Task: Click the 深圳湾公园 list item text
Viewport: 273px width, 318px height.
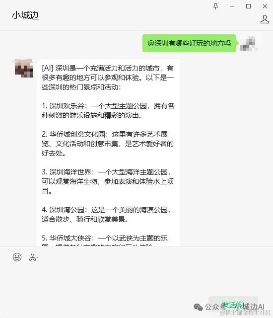Action: click(106, 214)
